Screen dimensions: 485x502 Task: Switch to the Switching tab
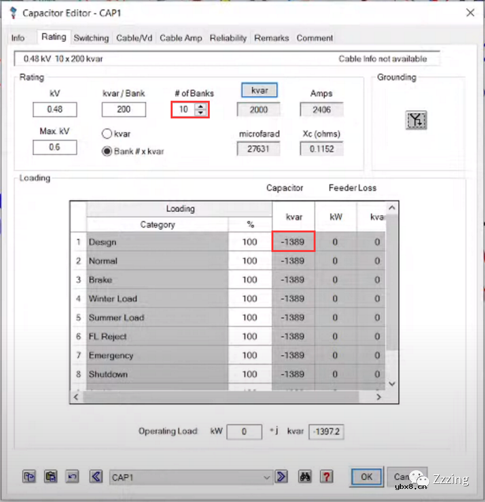pyautogui.click(x=91, y=38)
